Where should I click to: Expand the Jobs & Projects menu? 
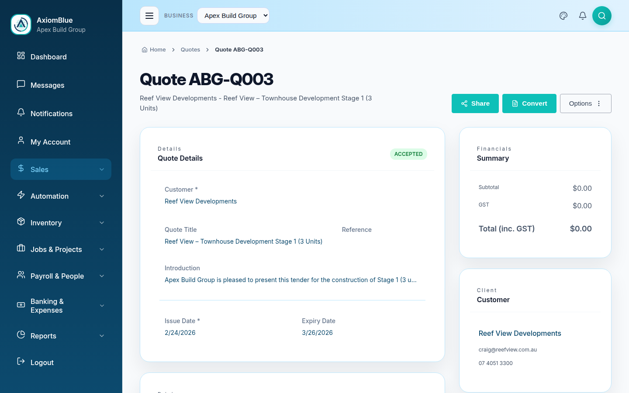[56, 249]
